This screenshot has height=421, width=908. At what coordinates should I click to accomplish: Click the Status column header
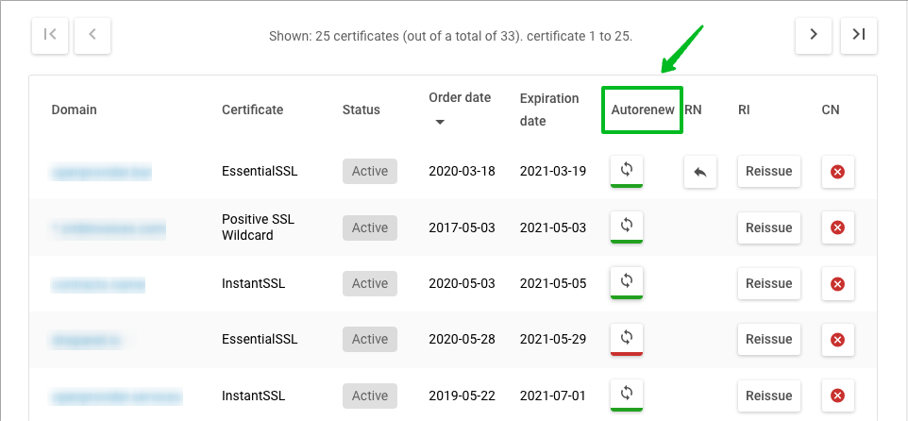click(x=361, y=109)
